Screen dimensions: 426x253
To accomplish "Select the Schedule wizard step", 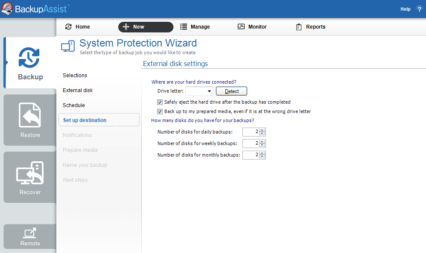I will click(74, 105).
